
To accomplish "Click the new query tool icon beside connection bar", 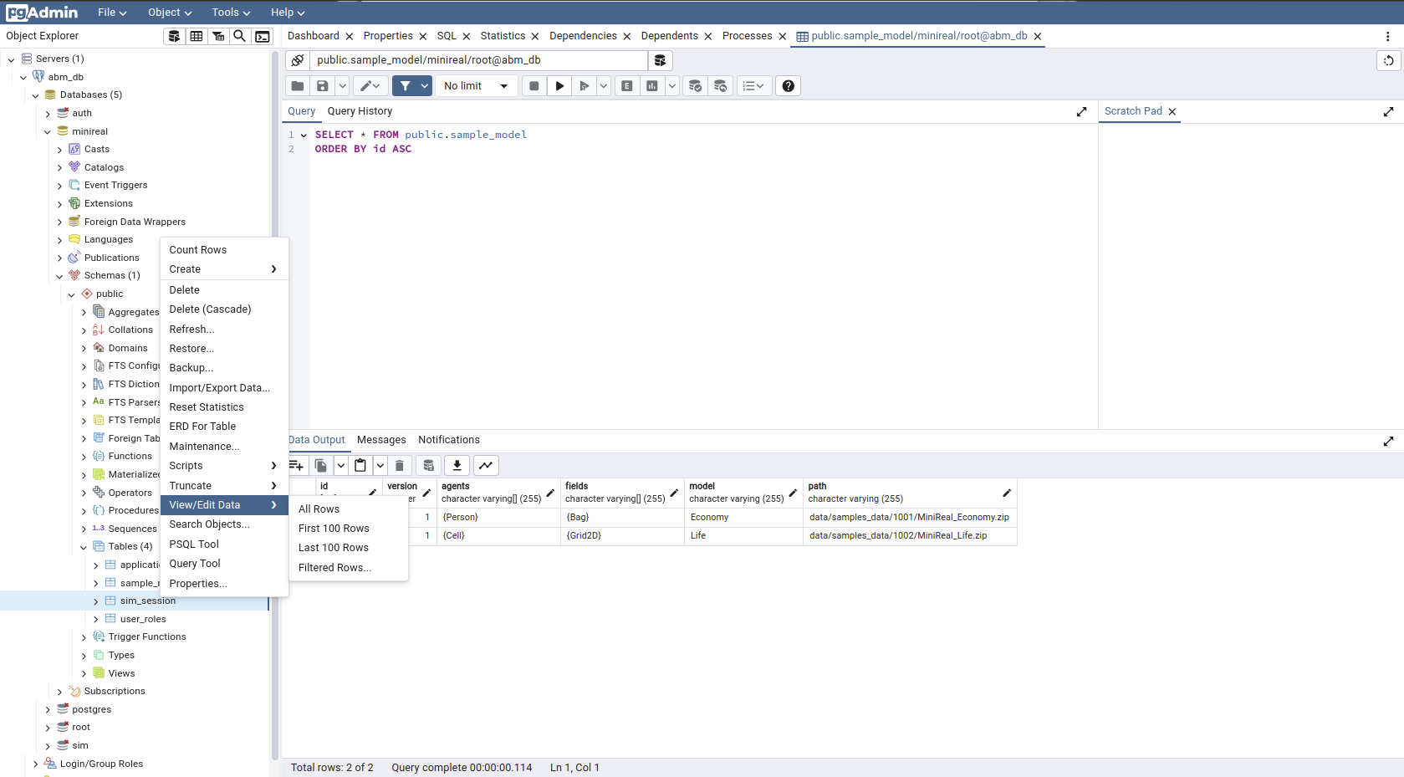I will point(660,60).
